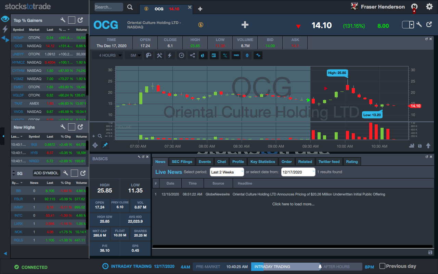
Task: Add a new tab with plus button
Action: pyautogui.click(x=200, y=9)
